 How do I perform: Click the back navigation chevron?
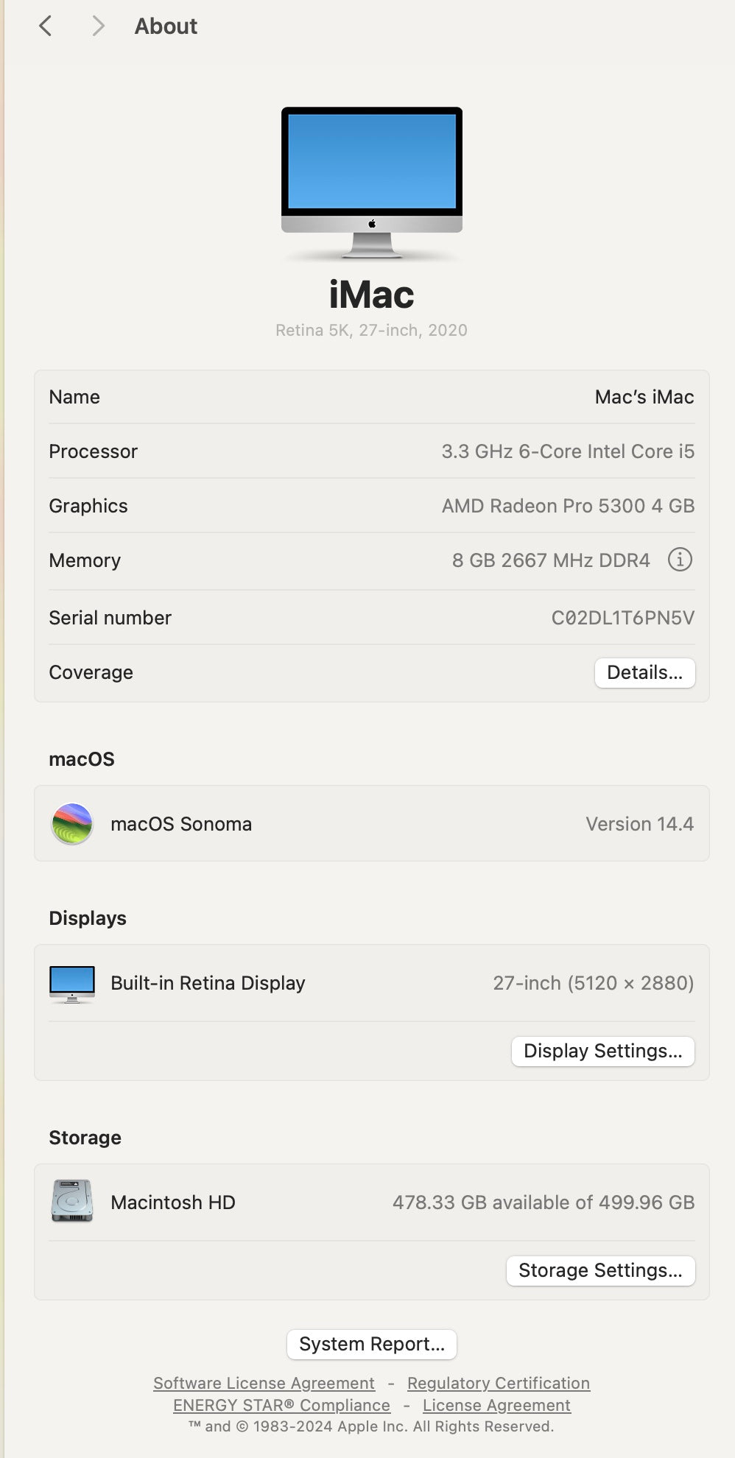46,27
